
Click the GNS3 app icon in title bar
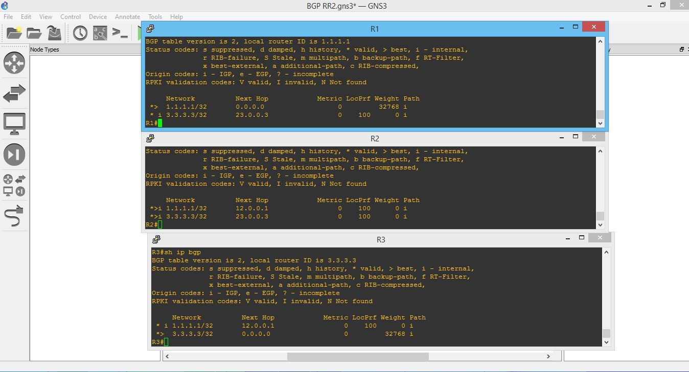tap(5, 6)
